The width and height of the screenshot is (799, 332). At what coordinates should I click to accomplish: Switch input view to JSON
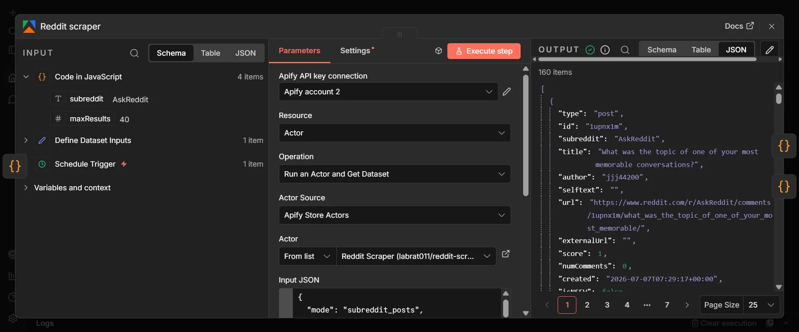point(246,53)
